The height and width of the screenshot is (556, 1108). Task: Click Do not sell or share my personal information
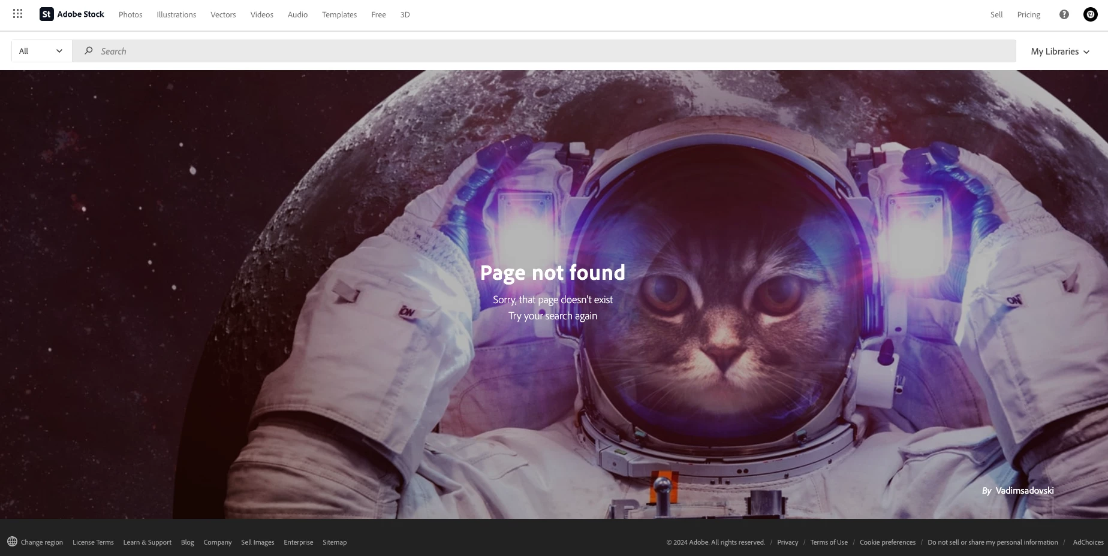tap(993, 542)
